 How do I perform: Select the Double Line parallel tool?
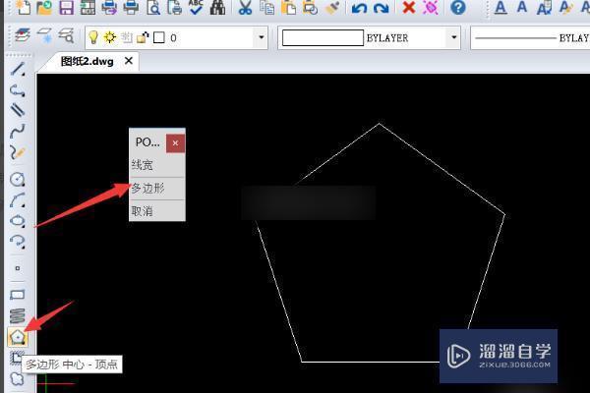tap(18, 109)
